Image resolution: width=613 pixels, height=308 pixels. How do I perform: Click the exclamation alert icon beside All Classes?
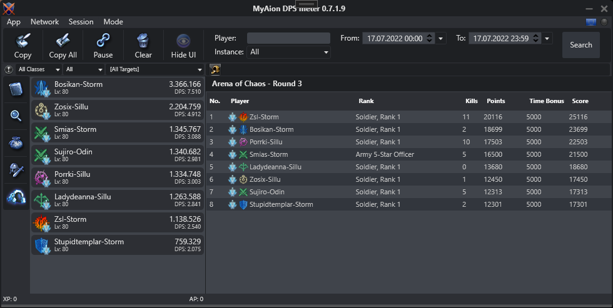[9, 69]
